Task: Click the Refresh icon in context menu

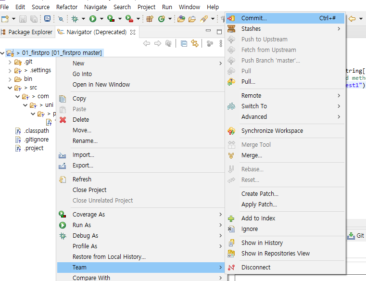Action: tap(63, 179)
